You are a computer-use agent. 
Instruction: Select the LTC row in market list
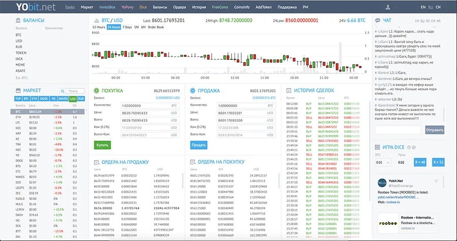pos(48,123)
